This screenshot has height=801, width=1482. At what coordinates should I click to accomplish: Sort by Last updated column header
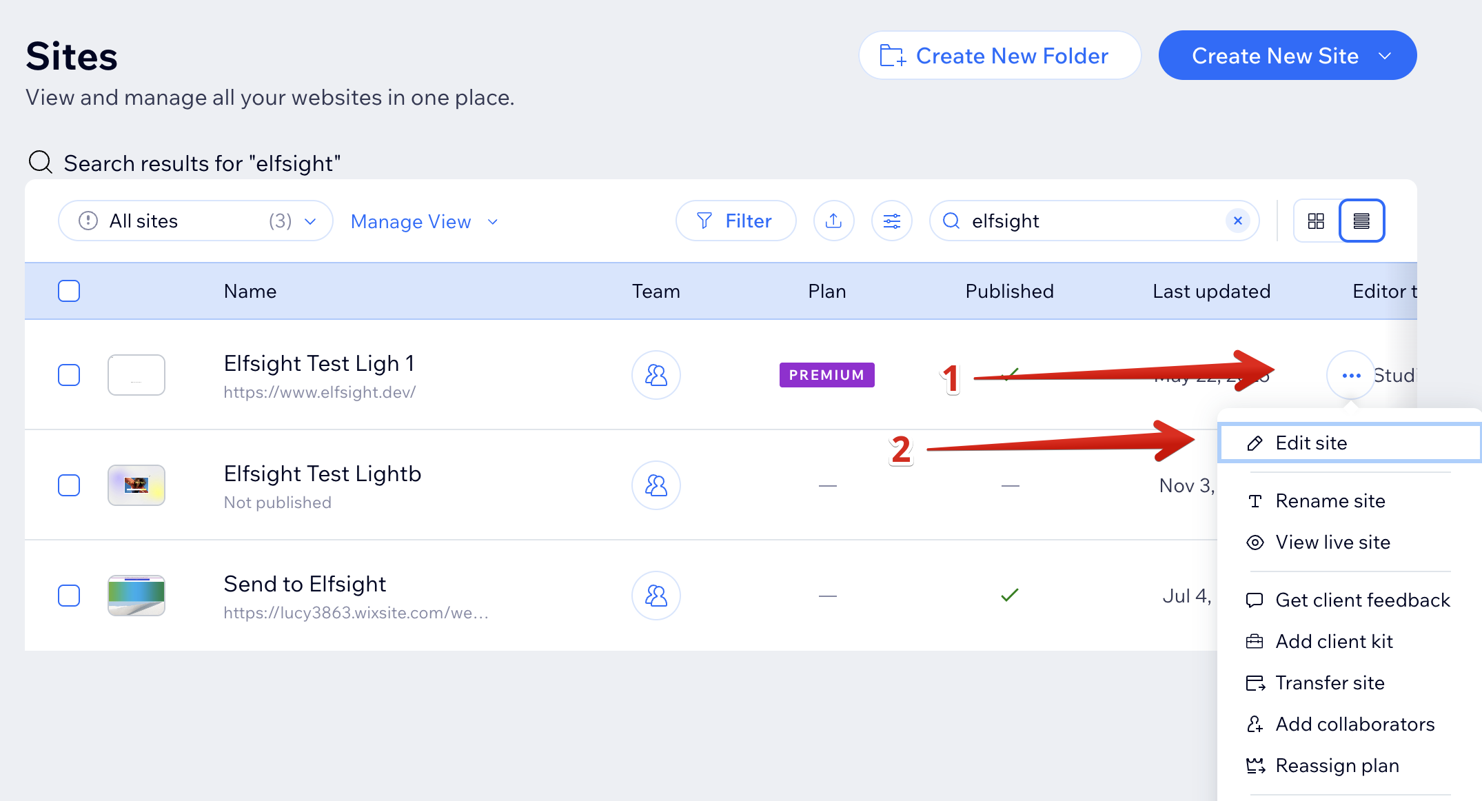pos(1212,291)
